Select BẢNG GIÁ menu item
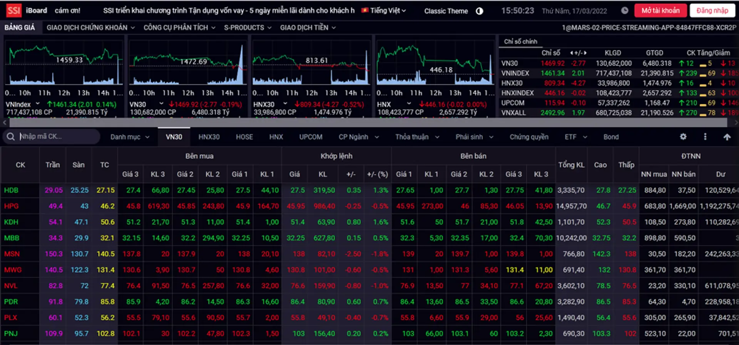The height and width of the screenshot is (345, 739). 20,27
